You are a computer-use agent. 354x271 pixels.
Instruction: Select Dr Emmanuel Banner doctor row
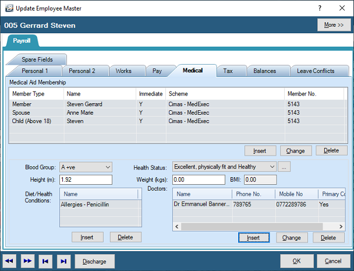pyautogui.click(x=259, y=205)
